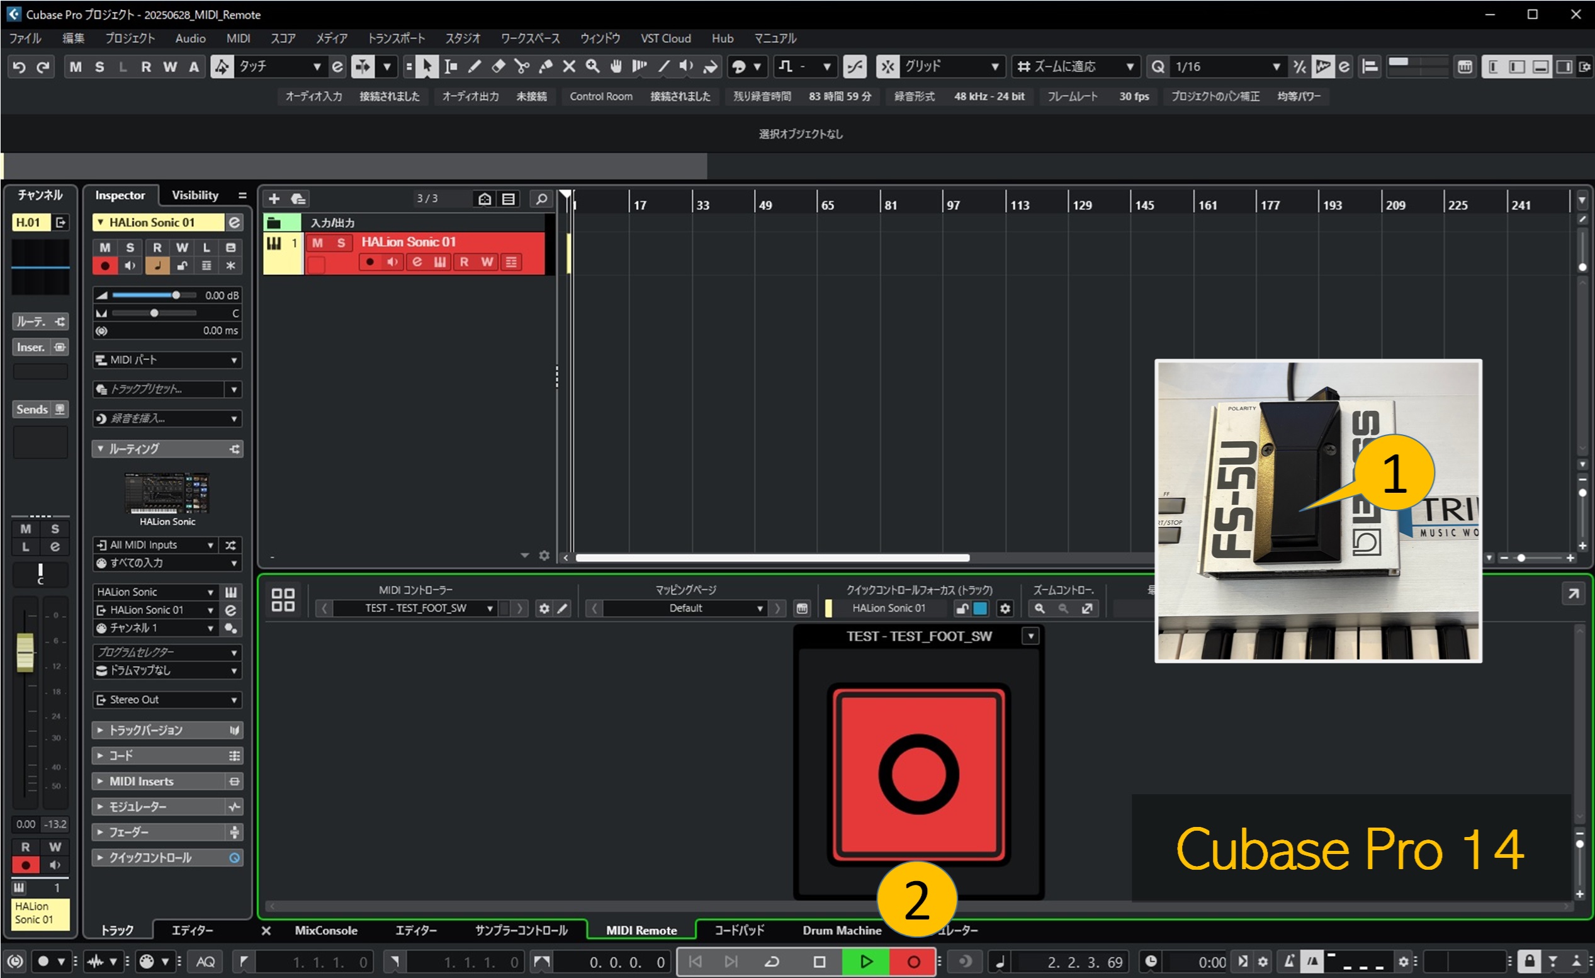
Task: Open the Grid snap type dropdown
Action: (x=952, y=67)
